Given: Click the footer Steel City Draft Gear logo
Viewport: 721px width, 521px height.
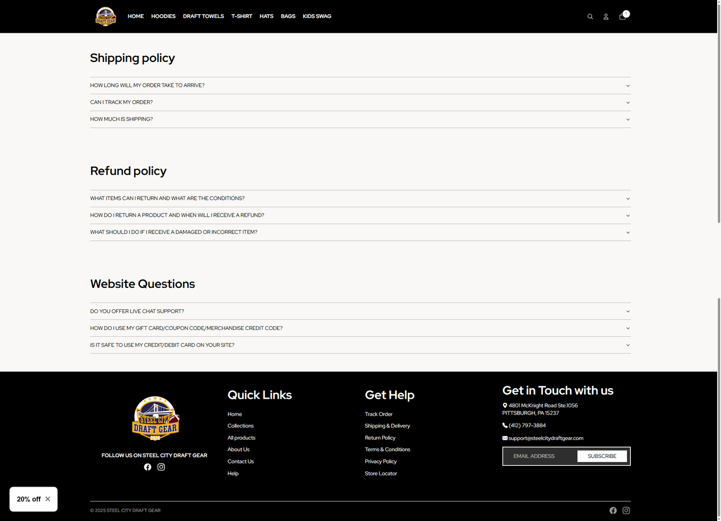Looking at the screenshot, I should click(x=154, y=418).
